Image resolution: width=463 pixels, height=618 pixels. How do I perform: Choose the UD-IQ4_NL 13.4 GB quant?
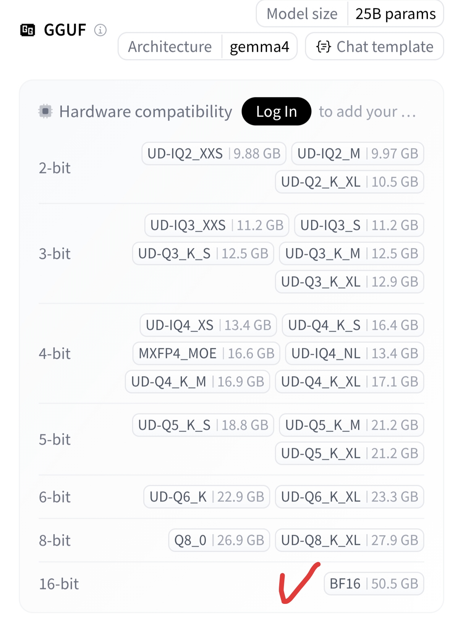(x=354, y=353)
